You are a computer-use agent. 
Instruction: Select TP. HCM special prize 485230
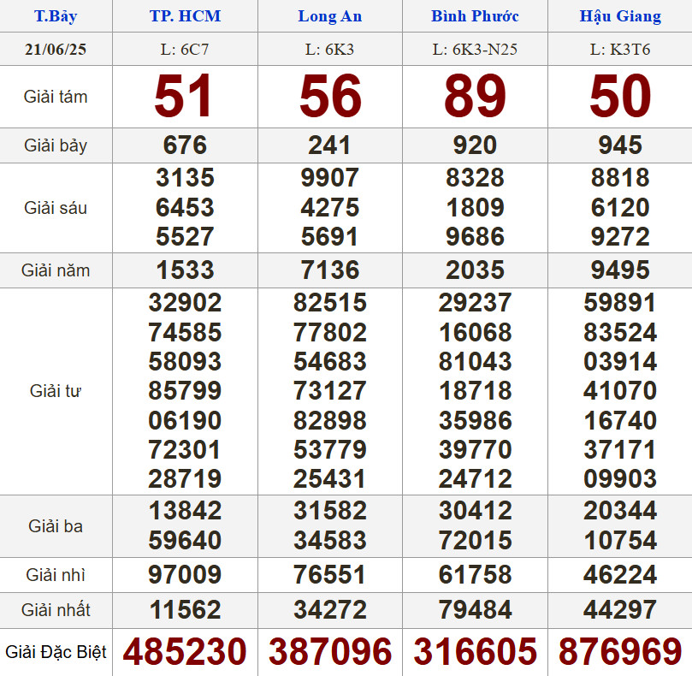tap(185, 652)
